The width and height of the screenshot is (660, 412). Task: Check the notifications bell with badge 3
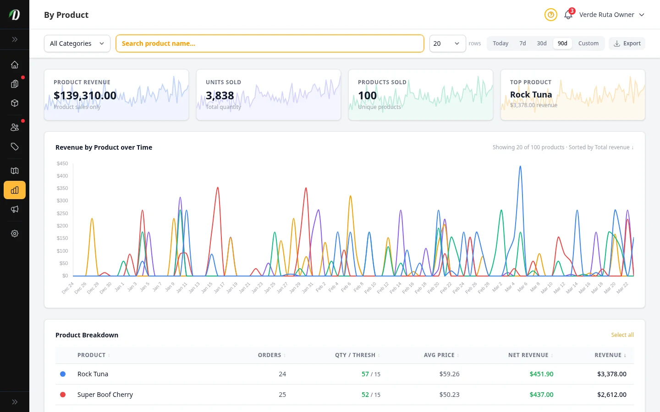point(568,15)
